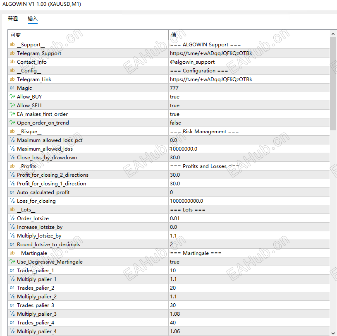
Task: Click the integer icon beside Trades_palier_1
Action: (12, 270)
